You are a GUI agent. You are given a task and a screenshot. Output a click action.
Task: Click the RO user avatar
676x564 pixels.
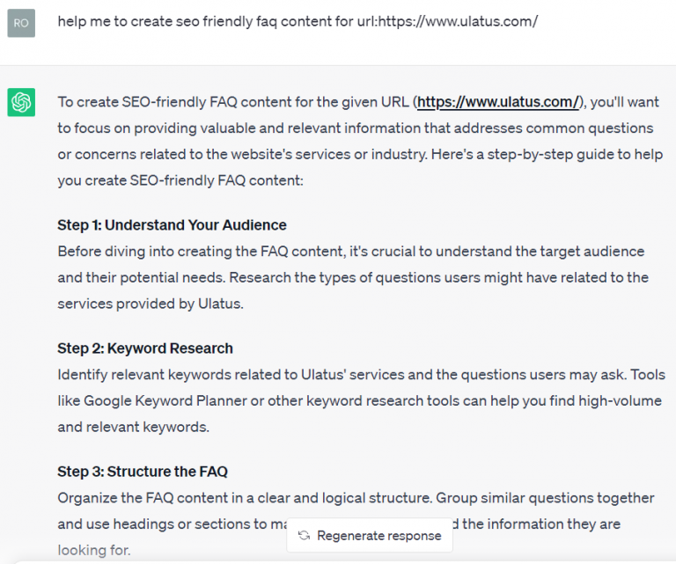pos(21,23)
